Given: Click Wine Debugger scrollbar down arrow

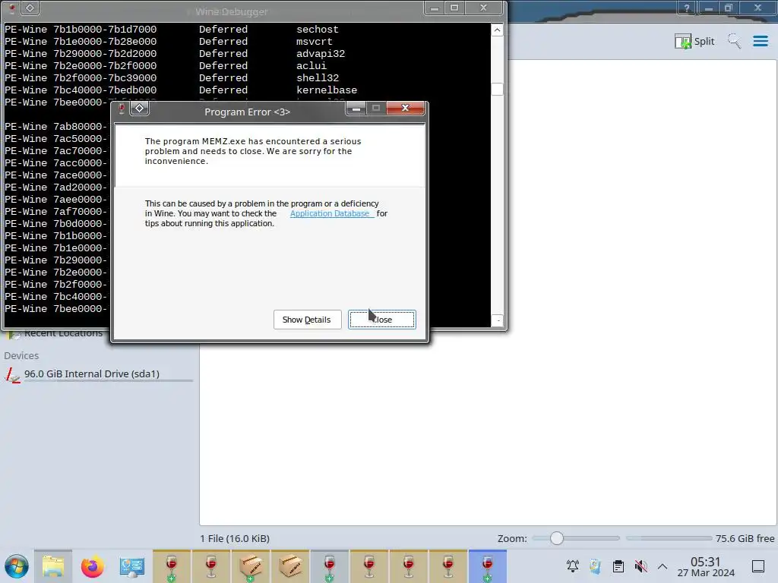Looking at the screenshot, I should click(x=498, y=320).
